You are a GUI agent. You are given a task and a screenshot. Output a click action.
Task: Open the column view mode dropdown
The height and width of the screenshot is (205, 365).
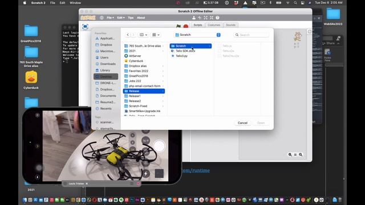tap(143, 35)
